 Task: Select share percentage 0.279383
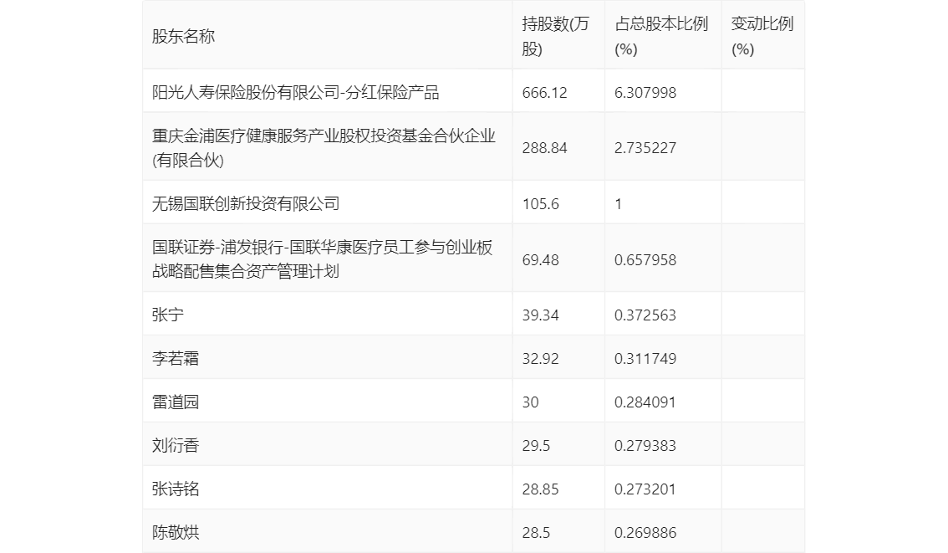645,446
